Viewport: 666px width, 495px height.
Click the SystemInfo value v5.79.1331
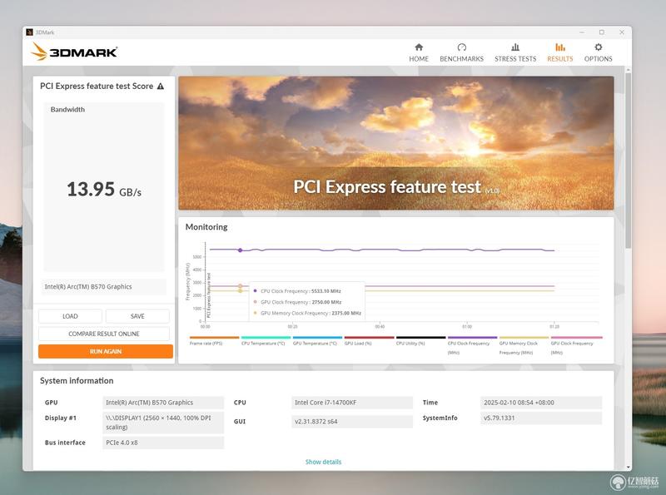click(541, 418)
